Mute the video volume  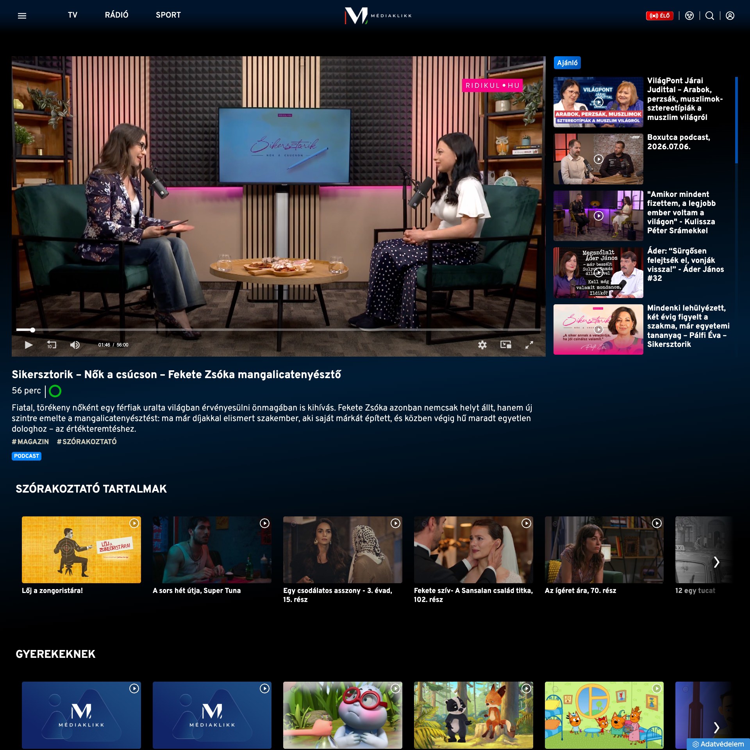coord(75,345)
